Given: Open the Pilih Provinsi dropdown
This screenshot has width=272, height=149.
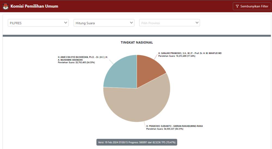Looking at the screenshot, I should pyautogui.click(x=169, y=23).
